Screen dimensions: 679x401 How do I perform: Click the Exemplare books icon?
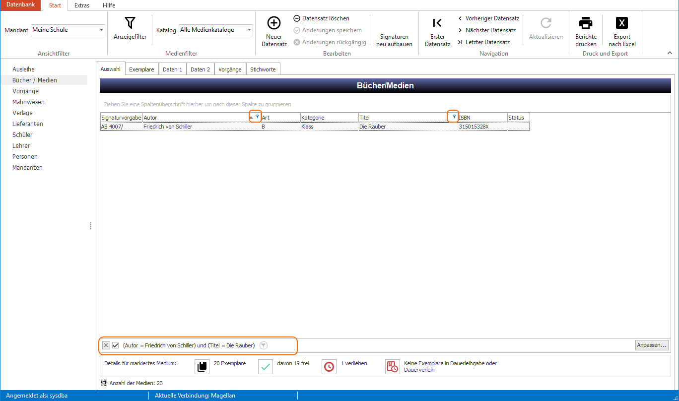point(202,367)
